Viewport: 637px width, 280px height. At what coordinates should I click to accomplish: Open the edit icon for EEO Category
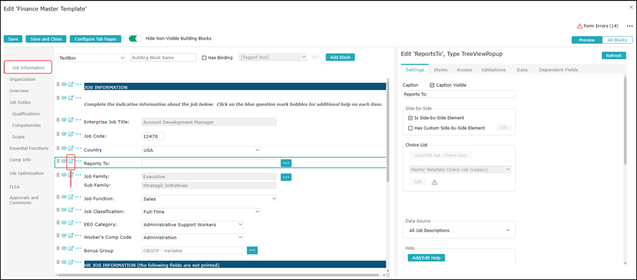[71, 223]
